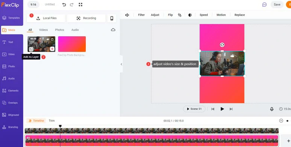Click the undo arrow icon
Viewport: 291px width, 147px height.
click(x=64, y=4)
